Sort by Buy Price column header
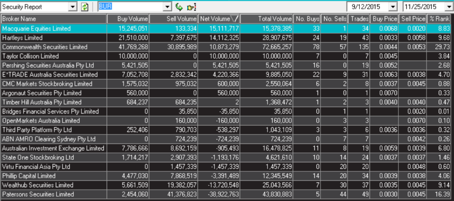Viewport: 454px width, 201px height. coord(384,19)
